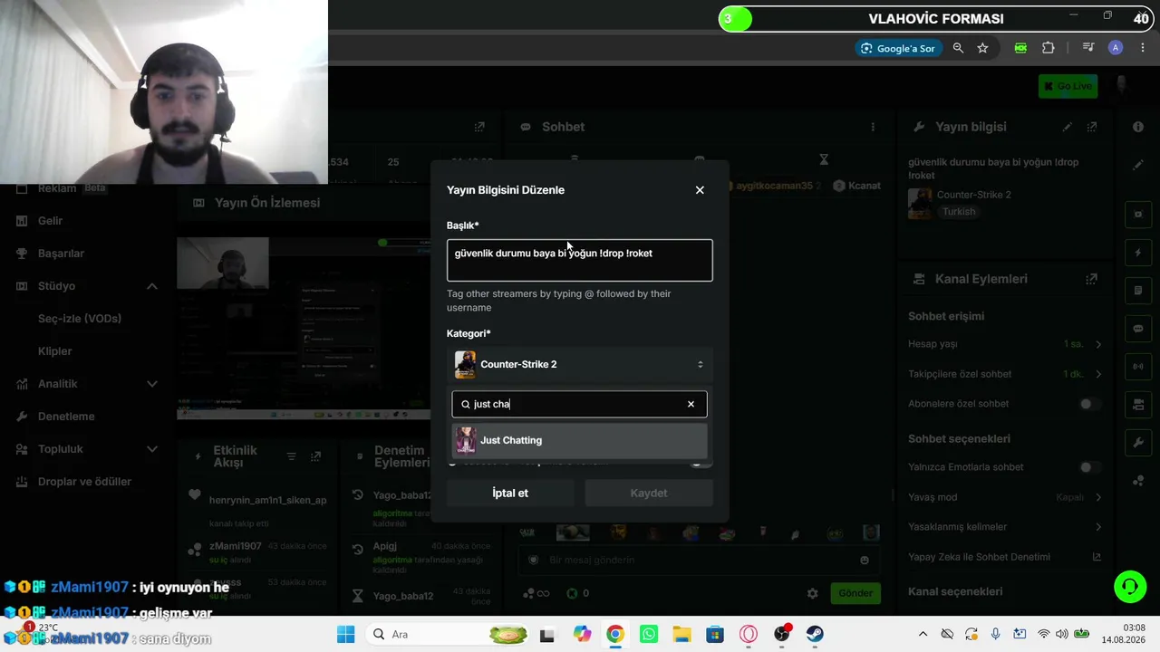Viewport: 1160px width, 652px height.
Task: Close the Yayın Bilgisini Düzenle dialog
Action: pyautogui.click(x=700, y=190)
